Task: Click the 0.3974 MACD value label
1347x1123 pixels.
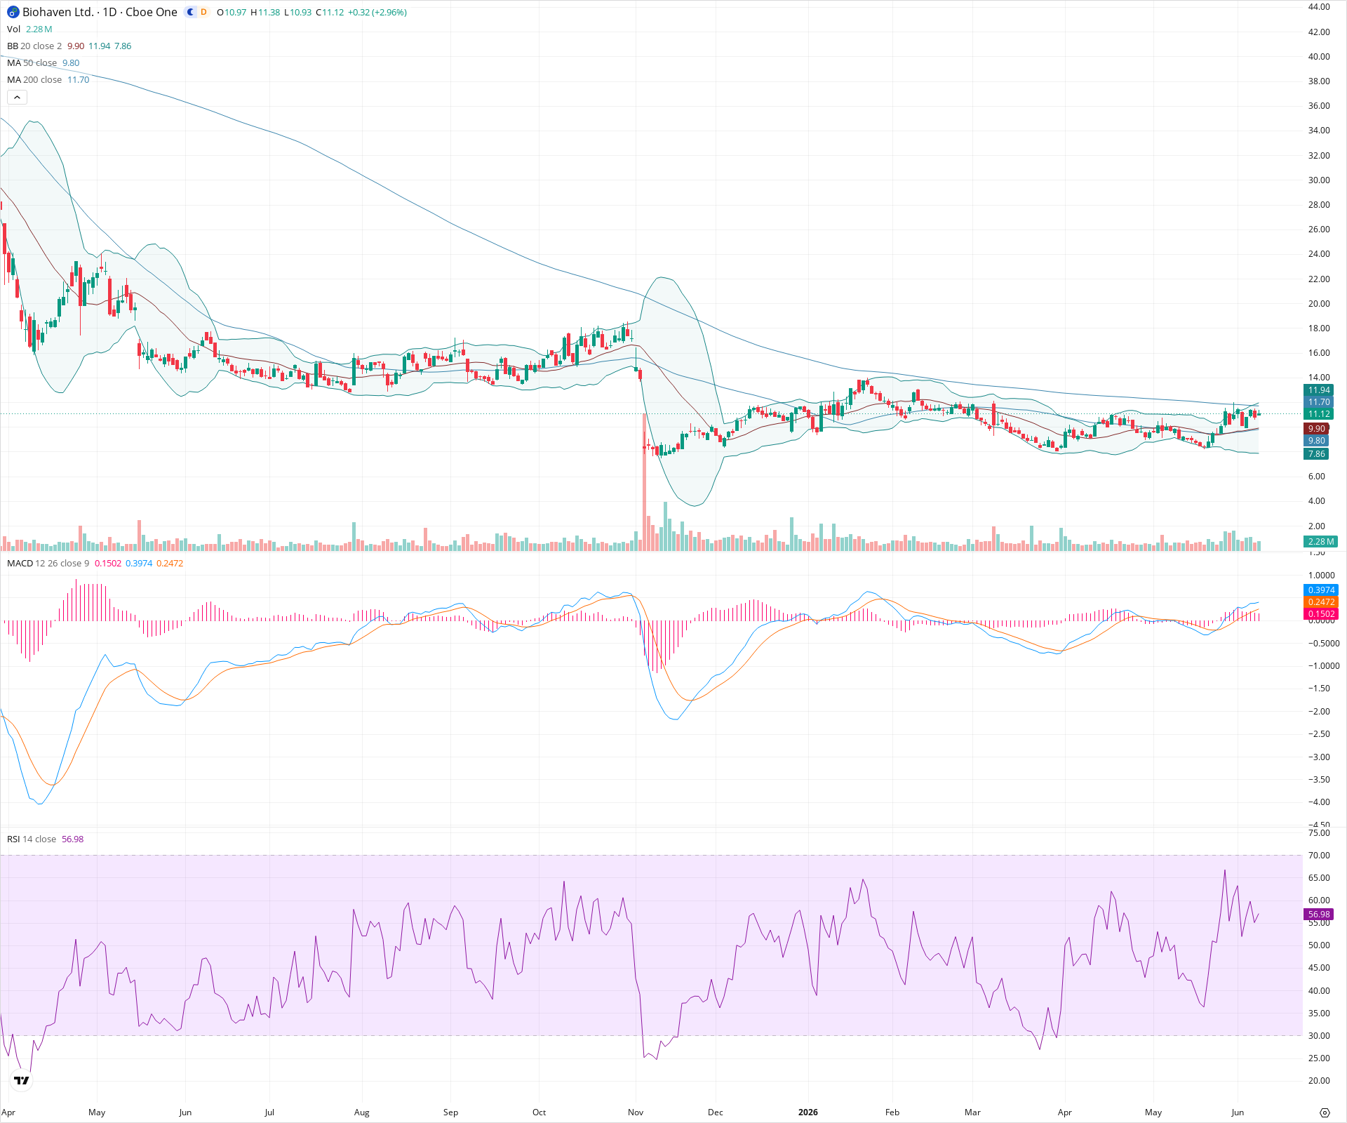Action: [1321, 590]
